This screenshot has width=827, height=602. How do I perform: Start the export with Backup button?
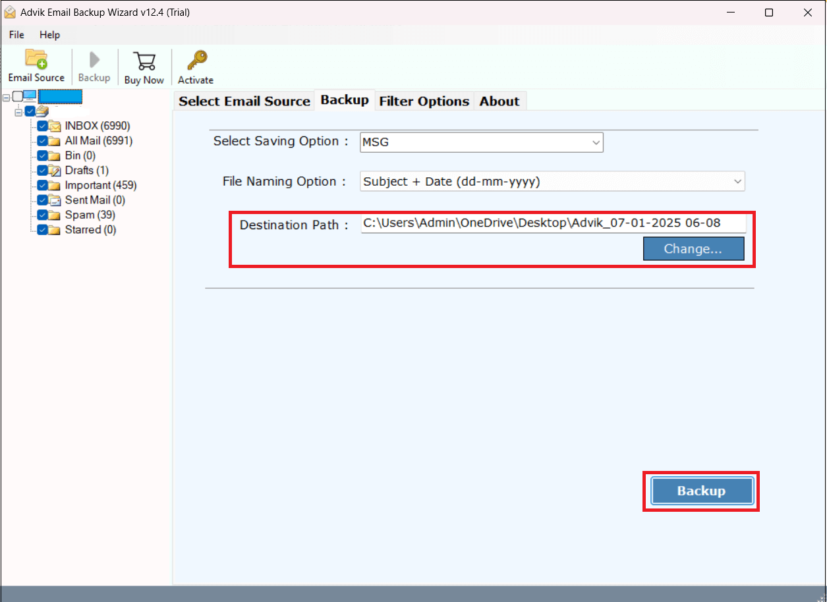[701, 491]
